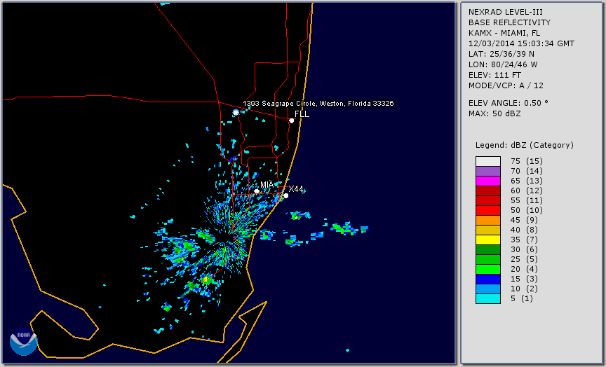Click the 'MODE/VCP: A / 12' text
The height and width of the screenshot is (367, 606).
(506, 85)
